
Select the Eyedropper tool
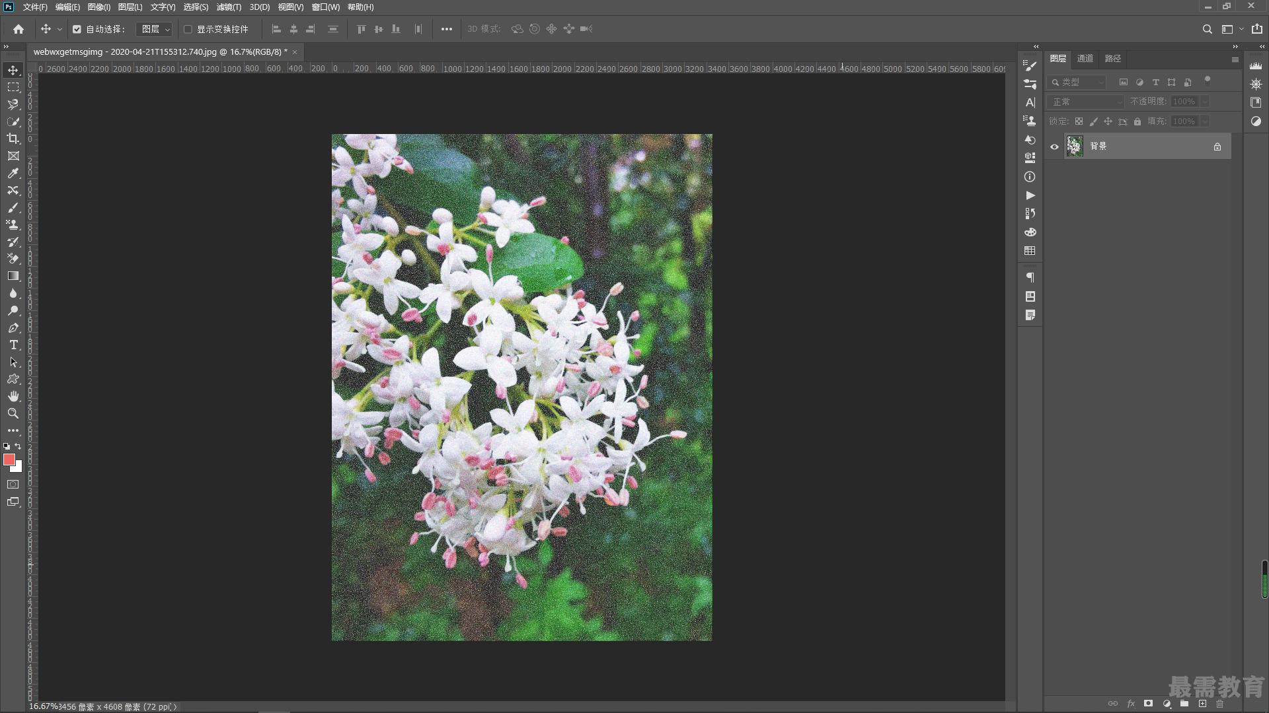13,173
